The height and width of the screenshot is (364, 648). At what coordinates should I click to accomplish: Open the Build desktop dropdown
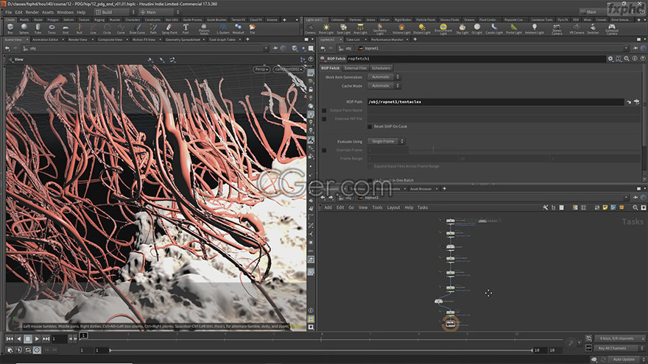point(116,12)
